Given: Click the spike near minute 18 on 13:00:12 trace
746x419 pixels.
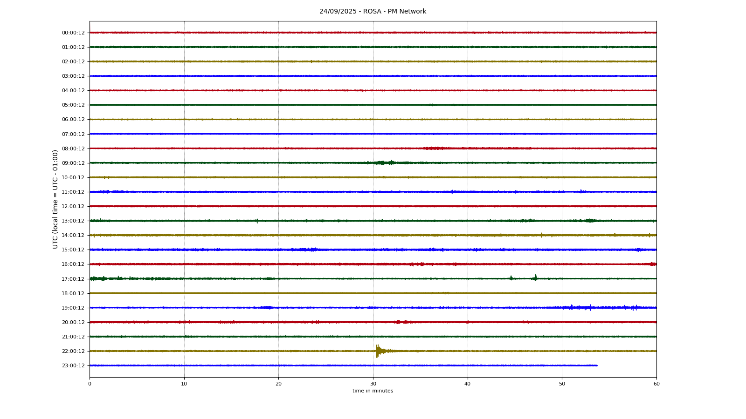Looking at the screenshot, I should tap(257, 221).
